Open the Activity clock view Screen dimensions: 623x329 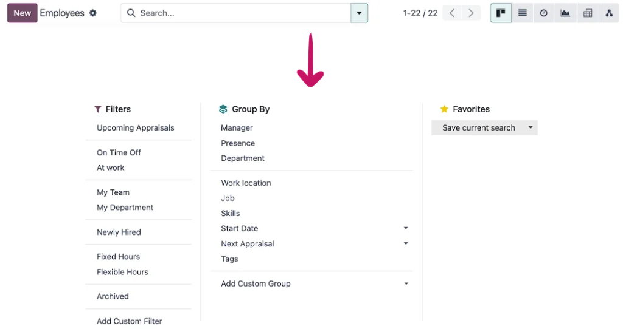(x=543, y=13)
